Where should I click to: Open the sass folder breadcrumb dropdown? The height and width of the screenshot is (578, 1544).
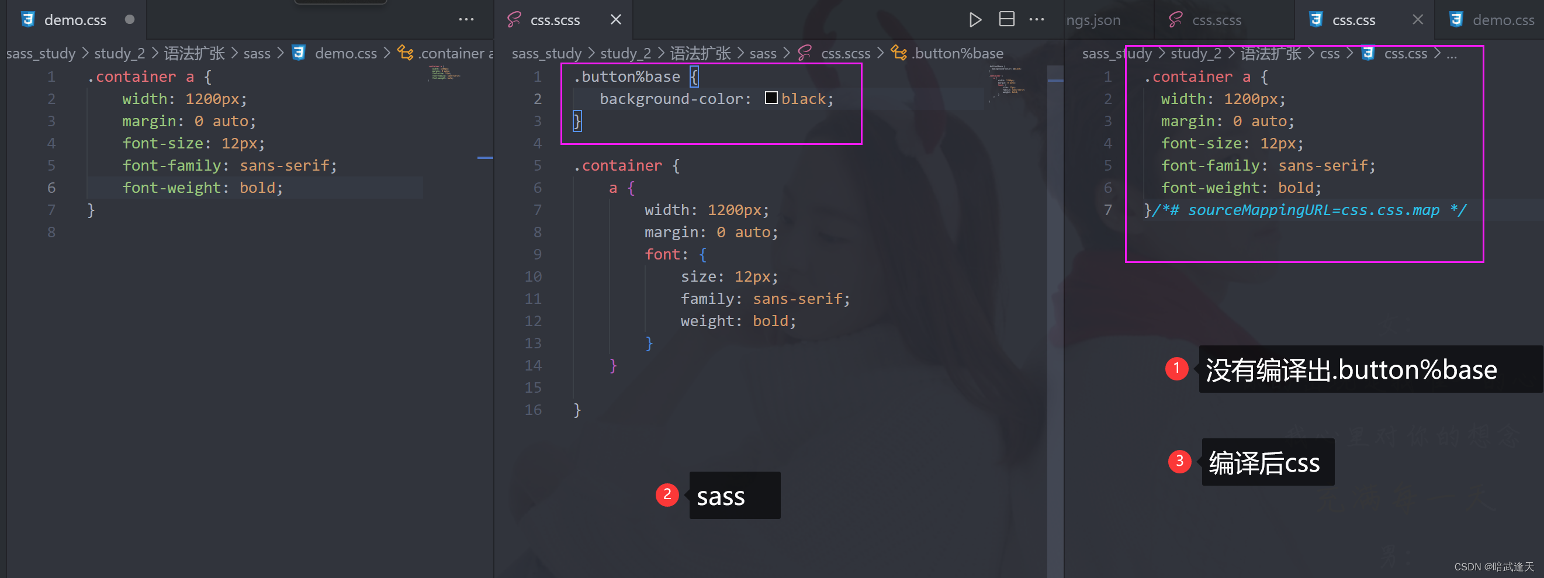764,53
